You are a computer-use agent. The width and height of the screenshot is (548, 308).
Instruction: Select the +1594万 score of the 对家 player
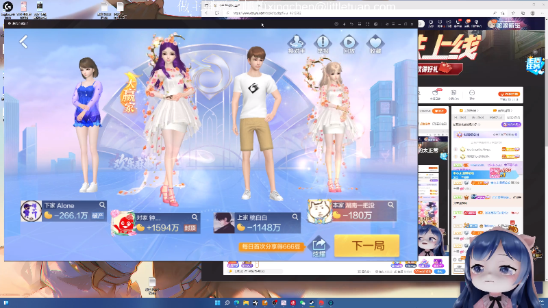point(162,228)
